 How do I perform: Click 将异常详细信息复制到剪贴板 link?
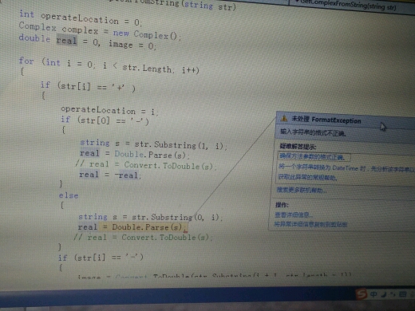[x=310, y=224]
